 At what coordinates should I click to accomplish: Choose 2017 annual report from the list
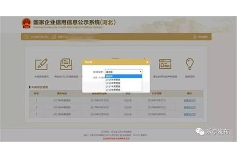[x=124, y=87]
